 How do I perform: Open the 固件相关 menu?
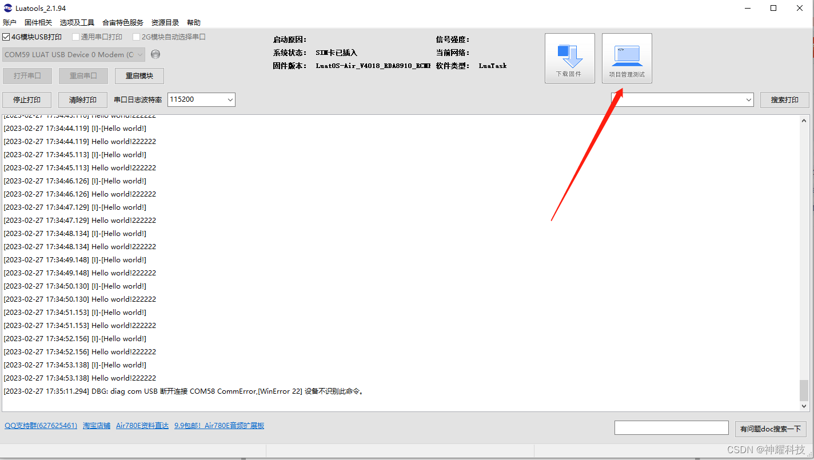(38, 22)
